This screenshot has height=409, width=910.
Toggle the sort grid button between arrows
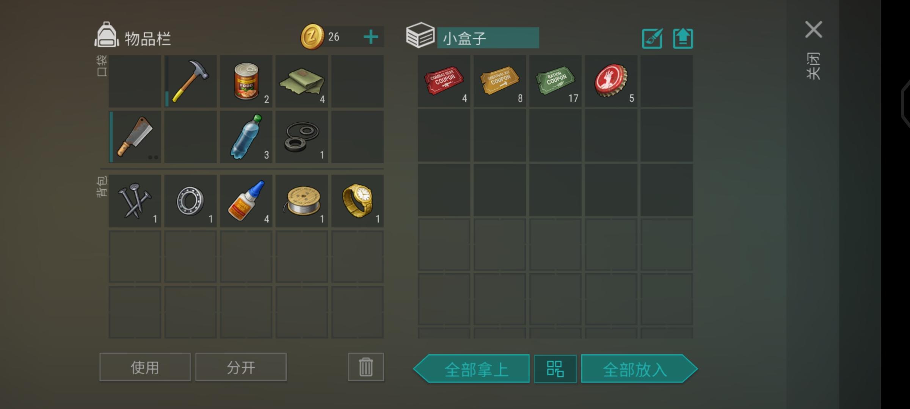click(555, 369)
